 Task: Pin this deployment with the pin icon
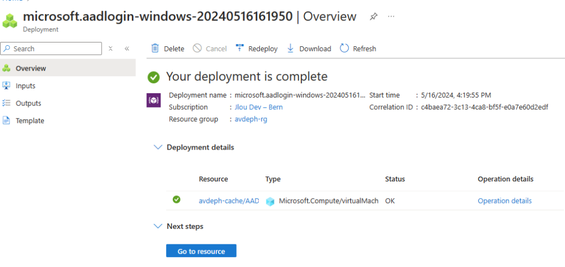374,17
